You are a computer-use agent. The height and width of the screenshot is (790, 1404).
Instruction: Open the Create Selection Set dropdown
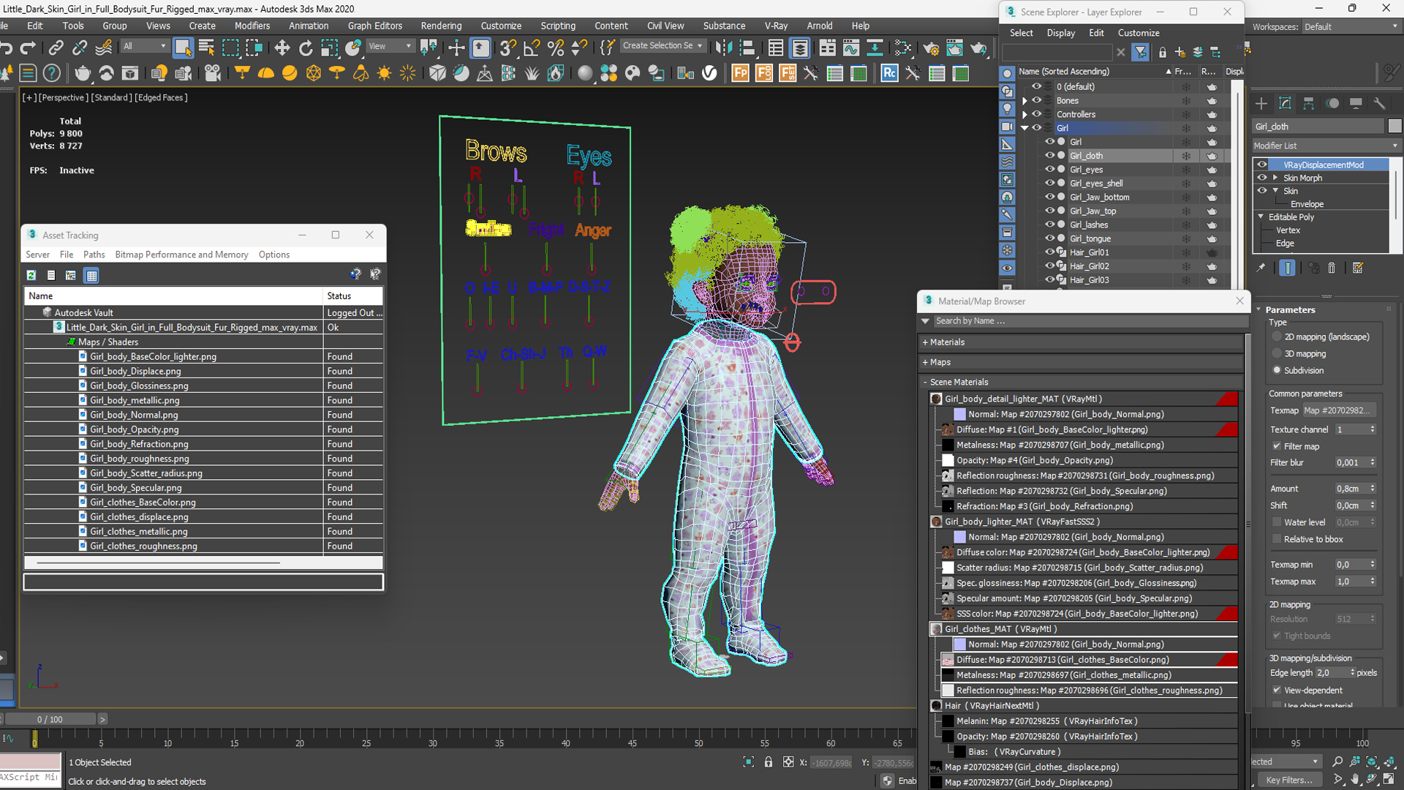click(x=663, y=45)
